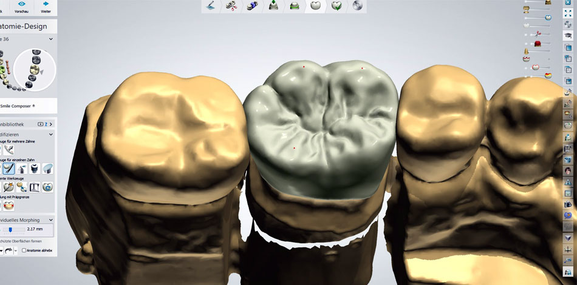Collapse the Individuelles Morphing section
Screen dimensions: 577x285
[x=51, y=220]
